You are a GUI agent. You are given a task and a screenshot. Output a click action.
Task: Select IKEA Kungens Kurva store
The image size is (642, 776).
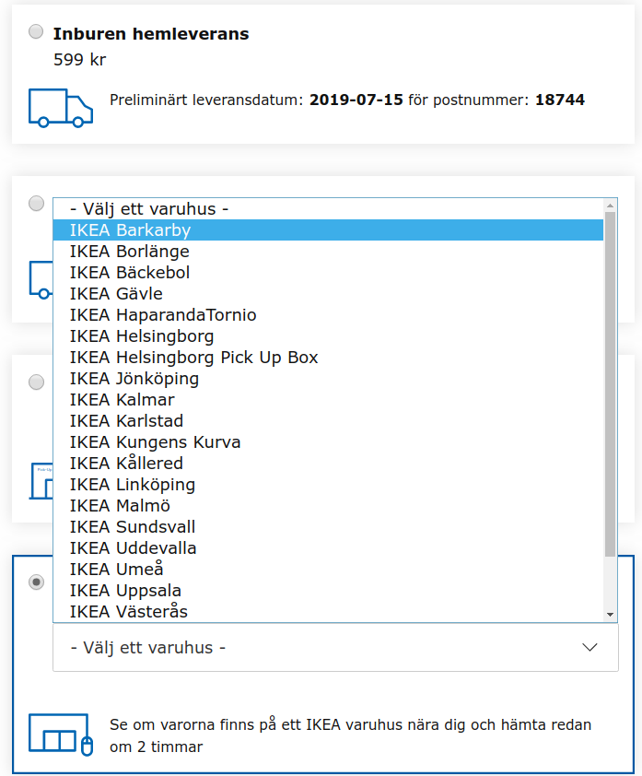tap(328, 442)
